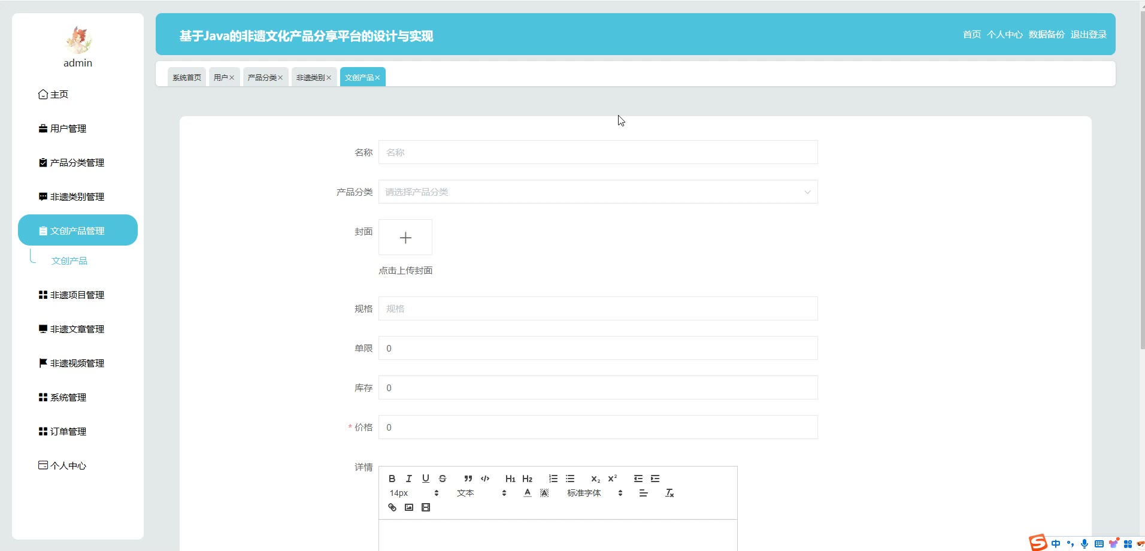Open the 数据备份 link in header
Screen dimensions: 1145x551
[1046, 35]
